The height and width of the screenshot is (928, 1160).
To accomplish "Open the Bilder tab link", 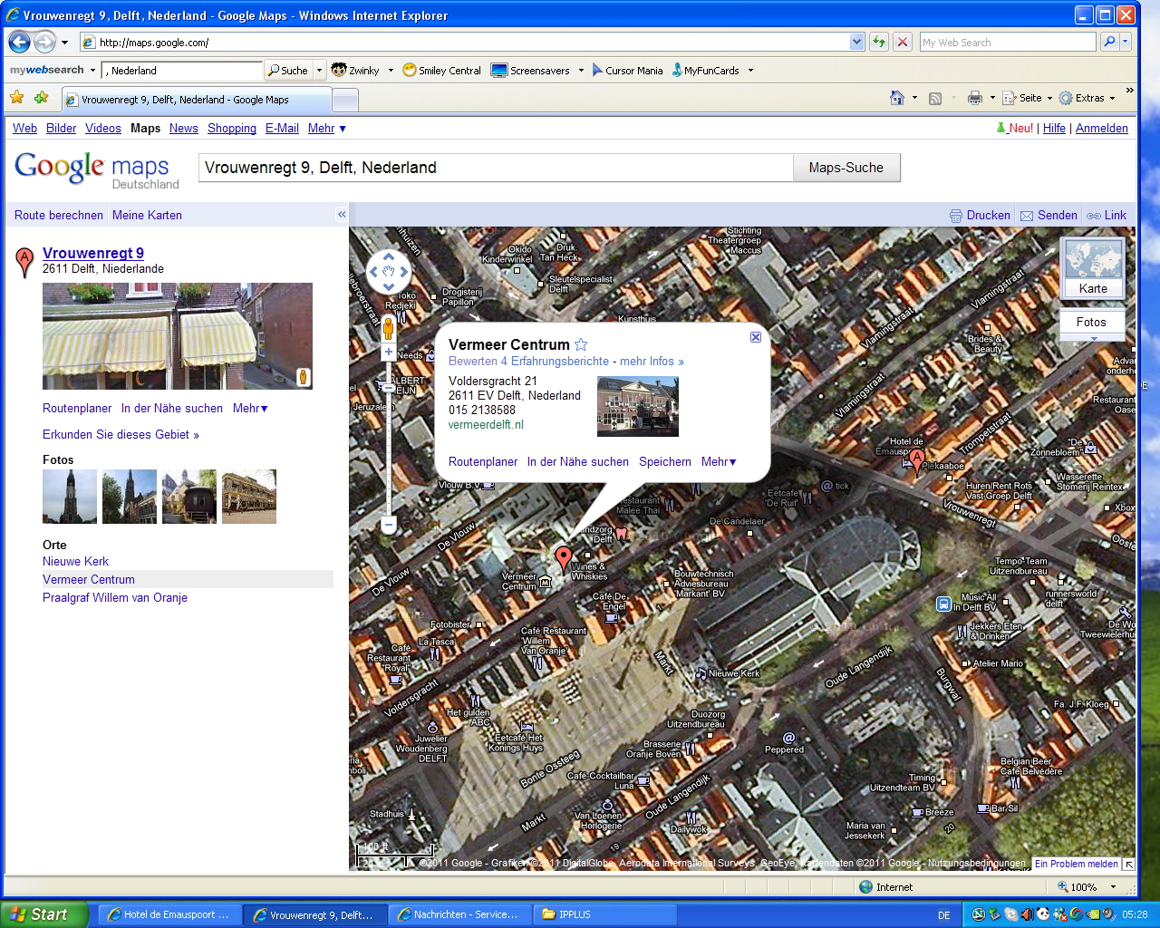I will tap(61, 128).
